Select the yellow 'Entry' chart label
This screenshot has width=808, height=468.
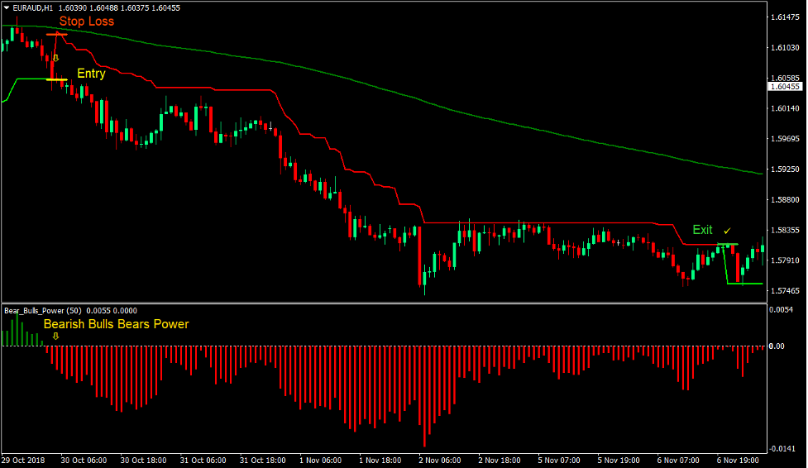pos(91,74)
